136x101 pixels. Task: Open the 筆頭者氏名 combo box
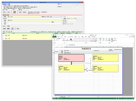click(54, 17)
